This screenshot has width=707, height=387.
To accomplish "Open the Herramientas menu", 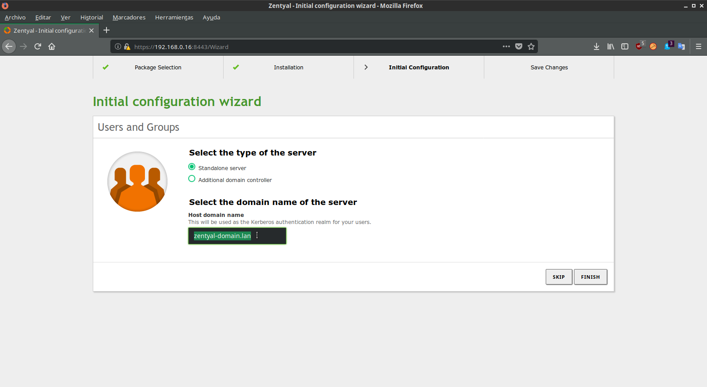I will (174, 17).
